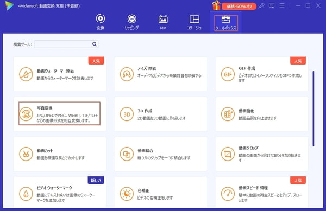
Task: Click the 動画結合 merger icon
Action: click(127, 154)
